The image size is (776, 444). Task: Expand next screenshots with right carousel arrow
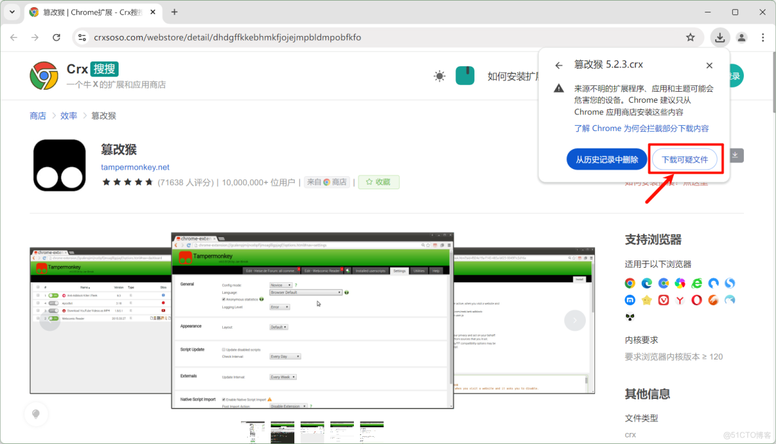(575, 320)
